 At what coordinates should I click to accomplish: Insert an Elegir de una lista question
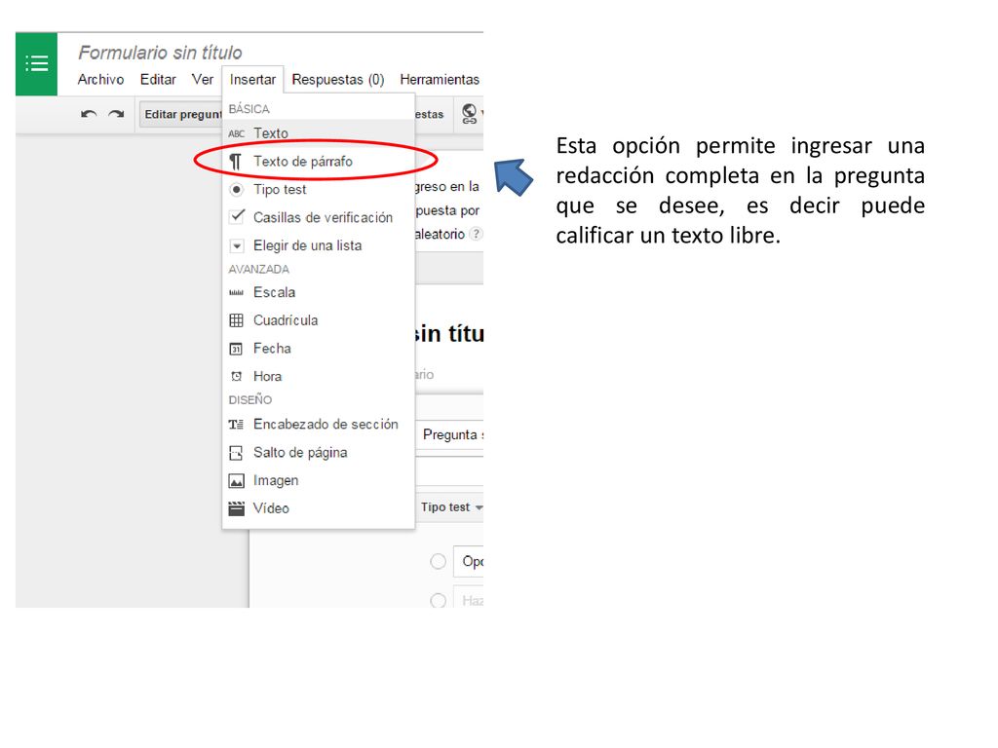(x=319, y=245)
